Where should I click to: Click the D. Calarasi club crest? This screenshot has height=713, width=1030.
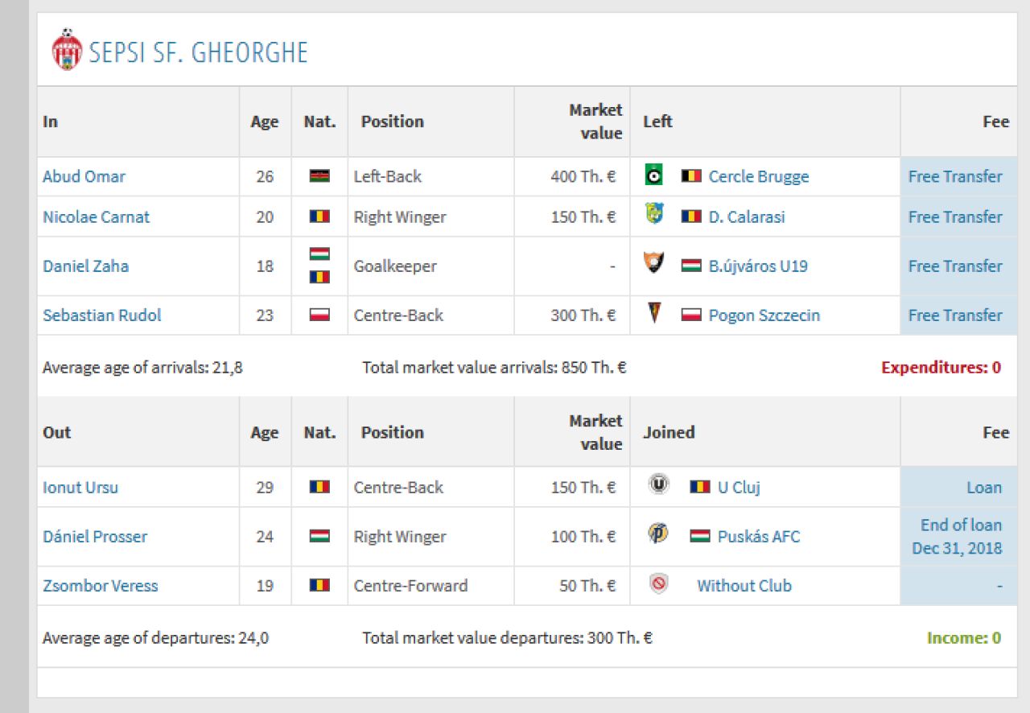click(x=655, y=215)
